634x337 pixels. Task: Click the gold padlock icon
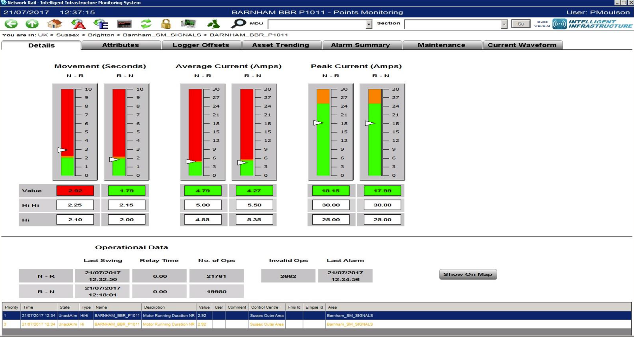tap(166, 24)
